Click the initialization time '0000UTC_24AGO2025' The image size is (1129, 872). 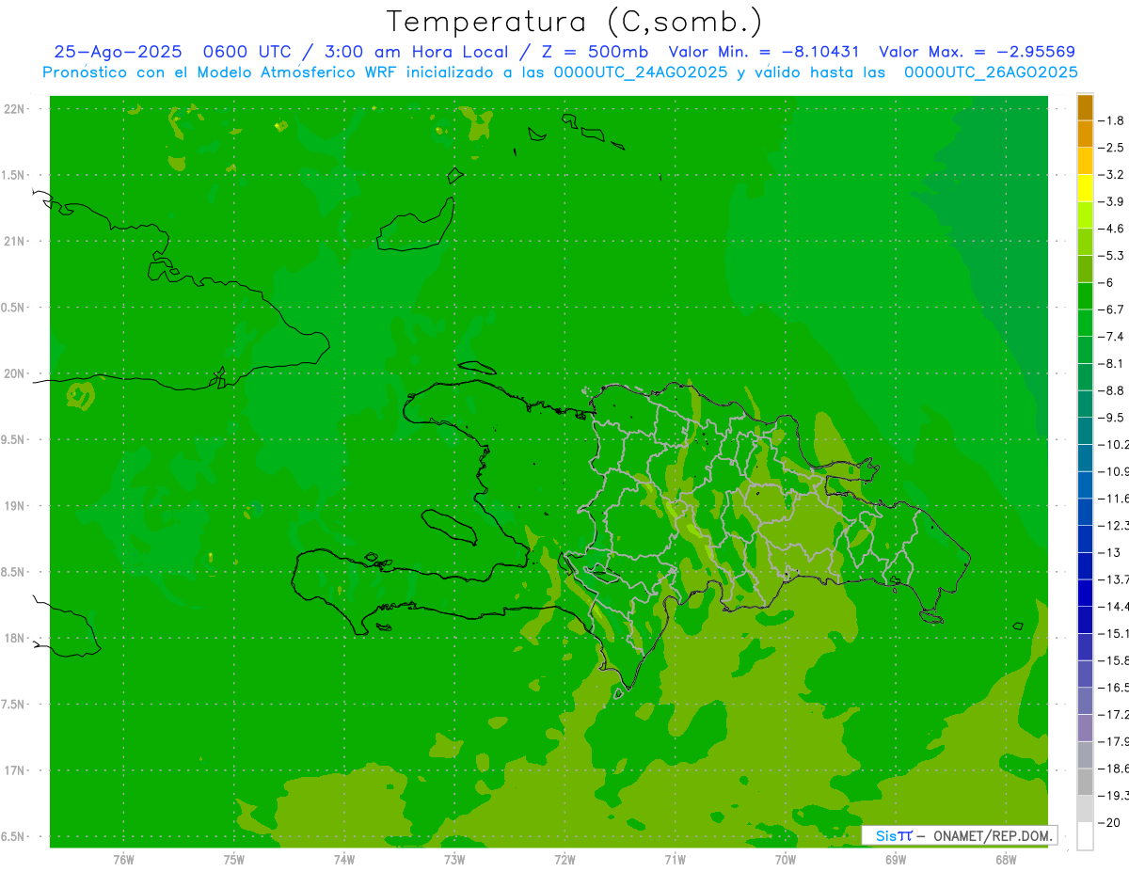click(641, 72)
